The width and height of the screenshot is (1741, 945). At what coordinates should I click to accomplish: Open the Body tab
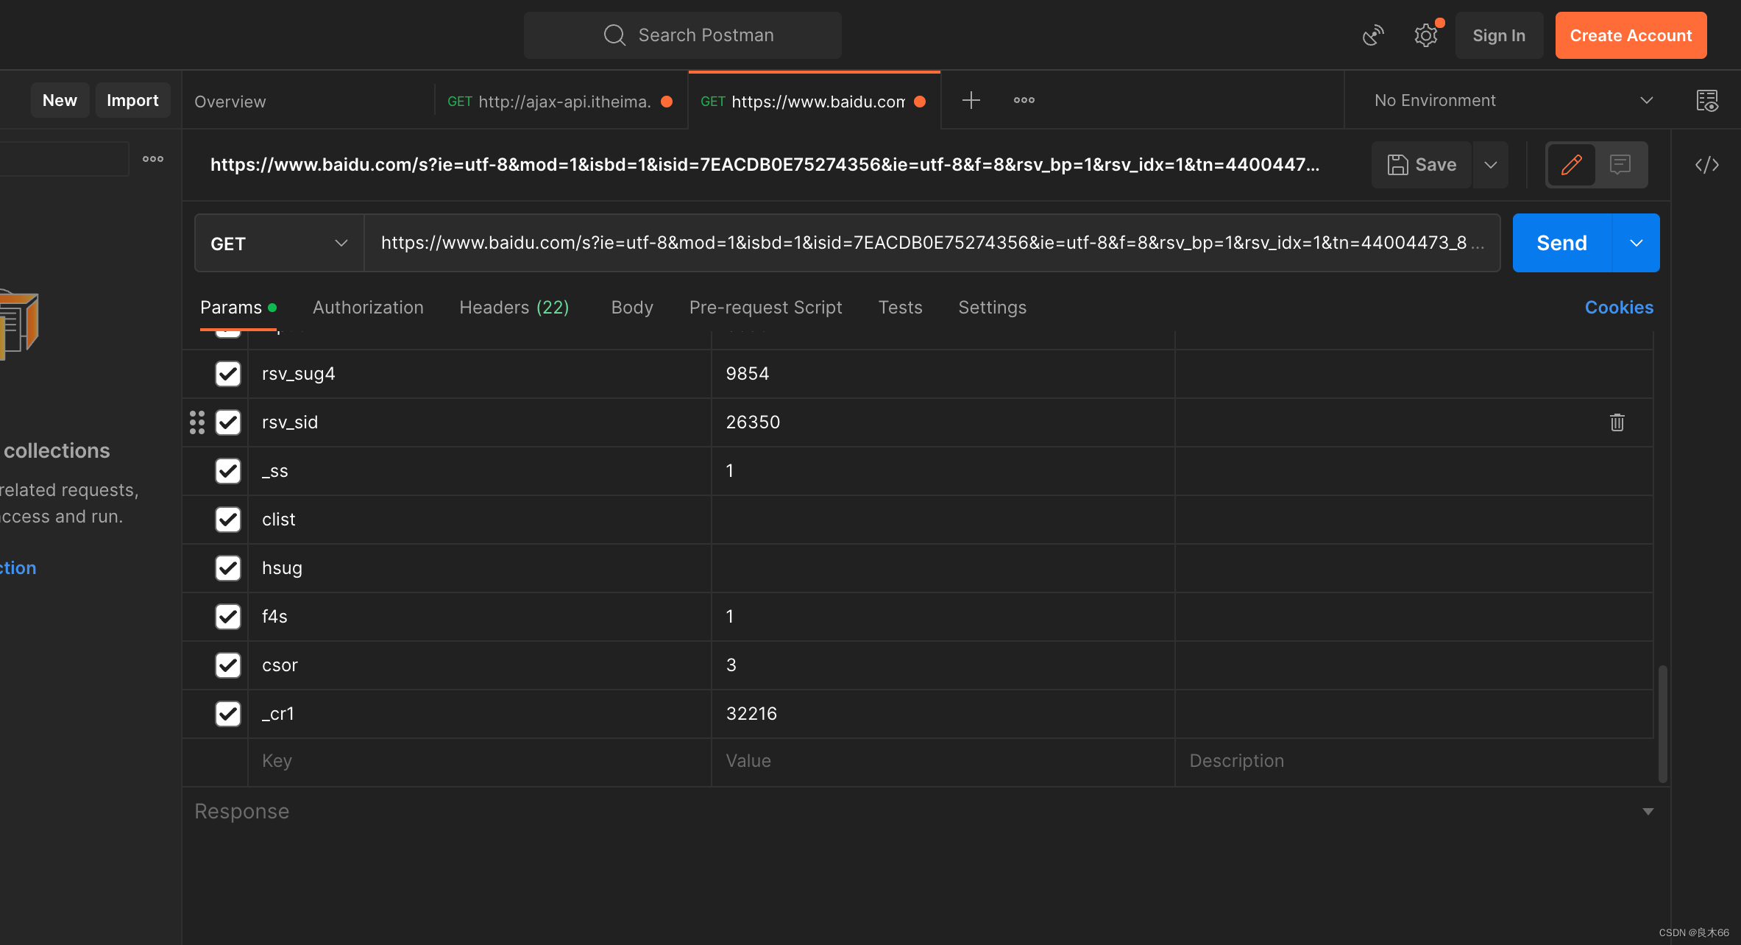click(632, 308)
